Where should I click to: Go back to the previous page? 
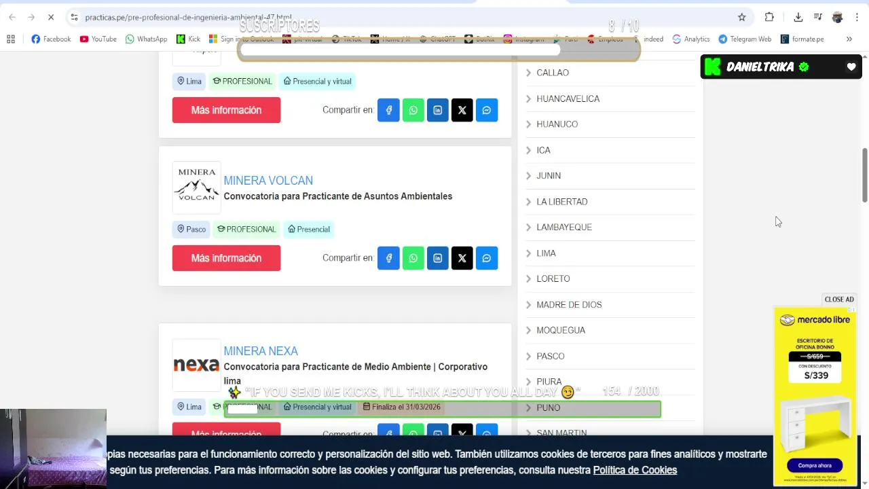coord(12,17)
